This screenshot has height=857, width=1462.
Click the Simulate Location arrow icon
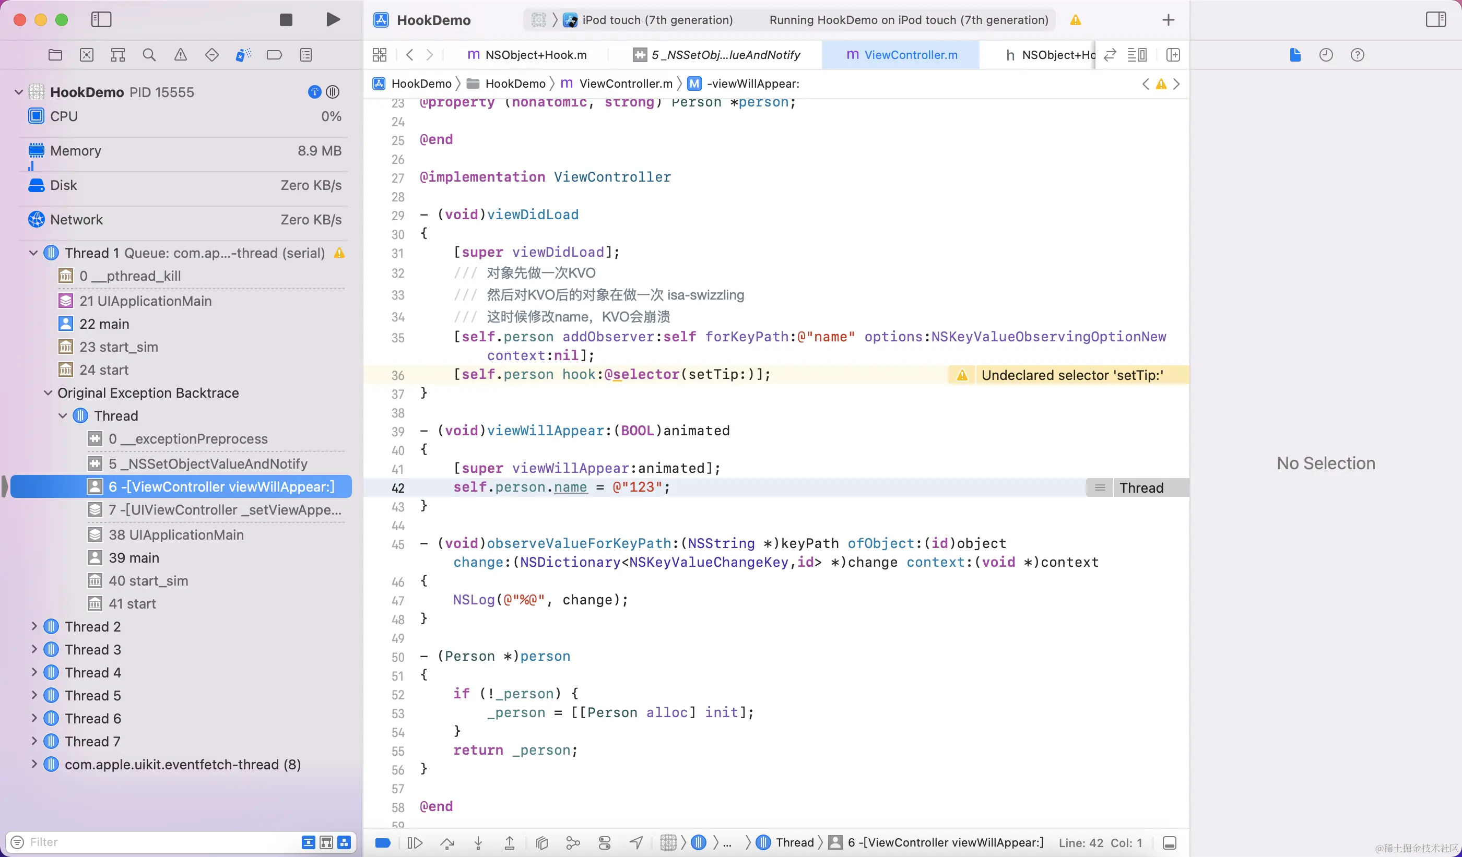[x=636, y=842]
